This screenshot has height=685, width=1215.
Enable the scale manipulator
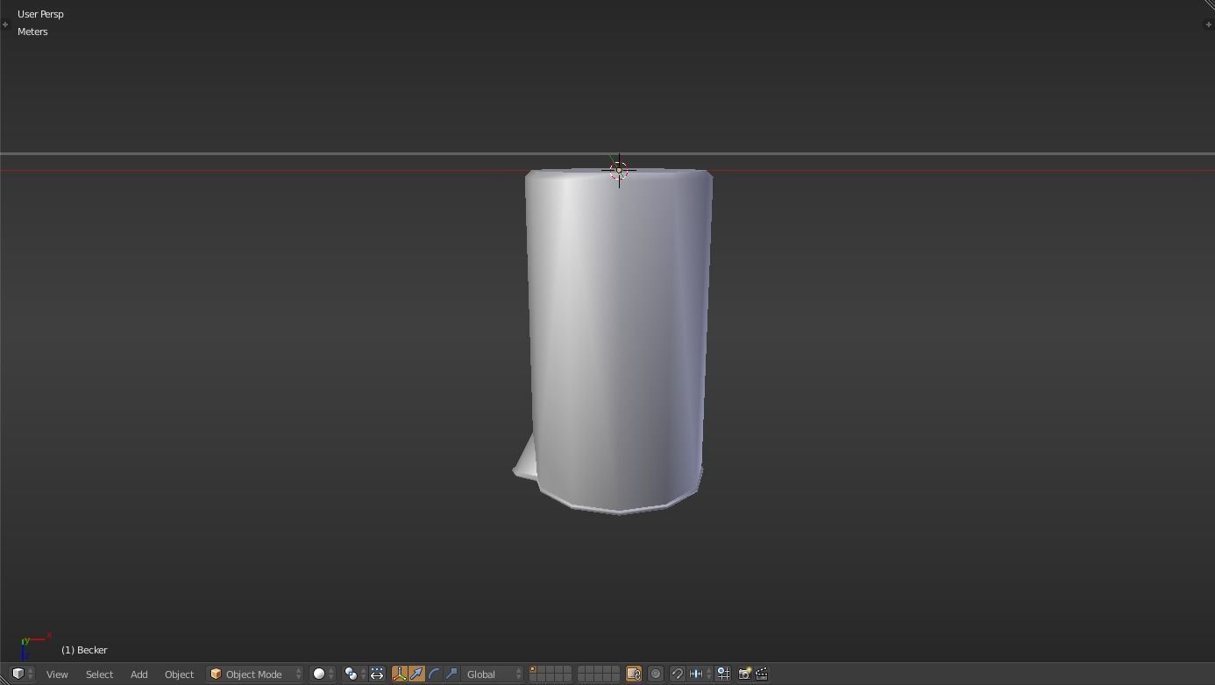pyautogui.click(x=451, y=674)
